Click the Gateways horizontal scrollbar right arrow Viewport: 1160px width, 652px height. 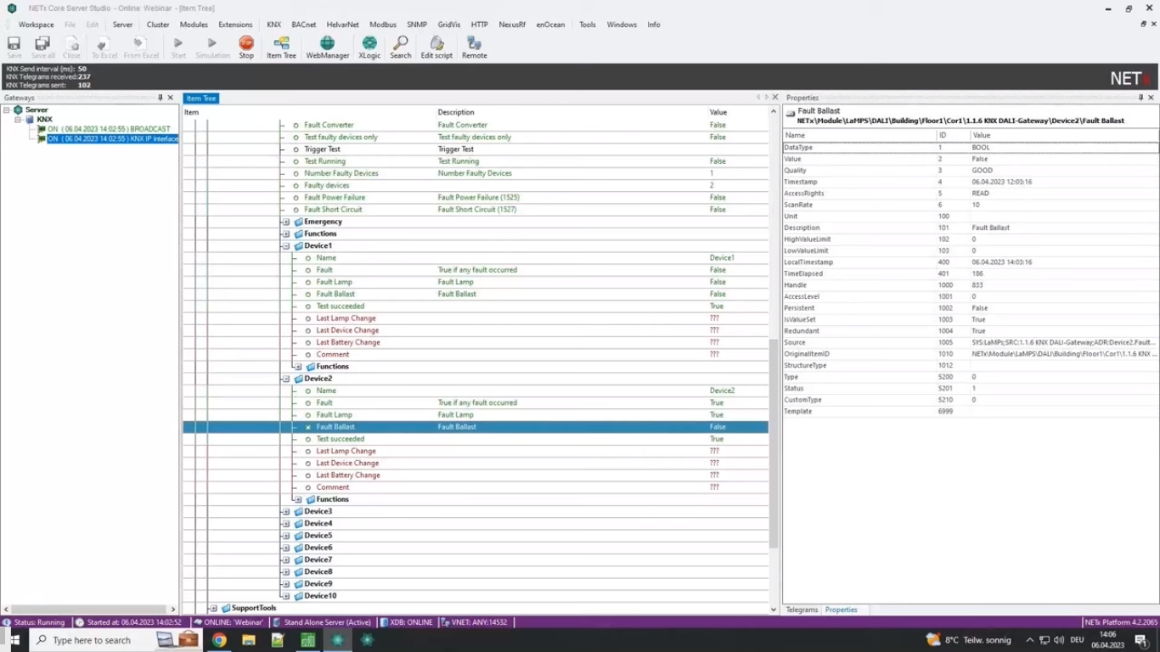[x=173, y=609]
